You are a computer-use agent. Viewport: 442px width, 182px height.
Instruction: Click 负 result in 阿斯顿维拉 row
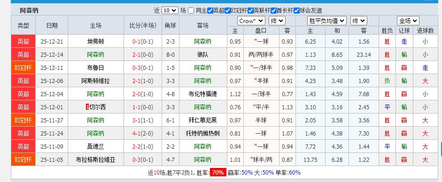388,81
